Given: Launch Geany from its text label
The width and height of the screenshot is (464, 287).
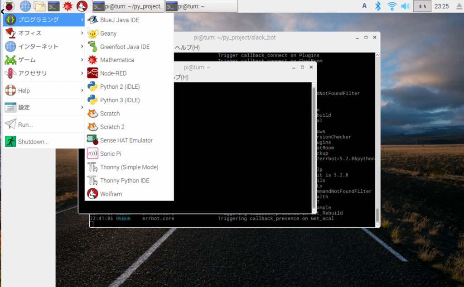Looking at the screenshot, I should tap(108, 33).
